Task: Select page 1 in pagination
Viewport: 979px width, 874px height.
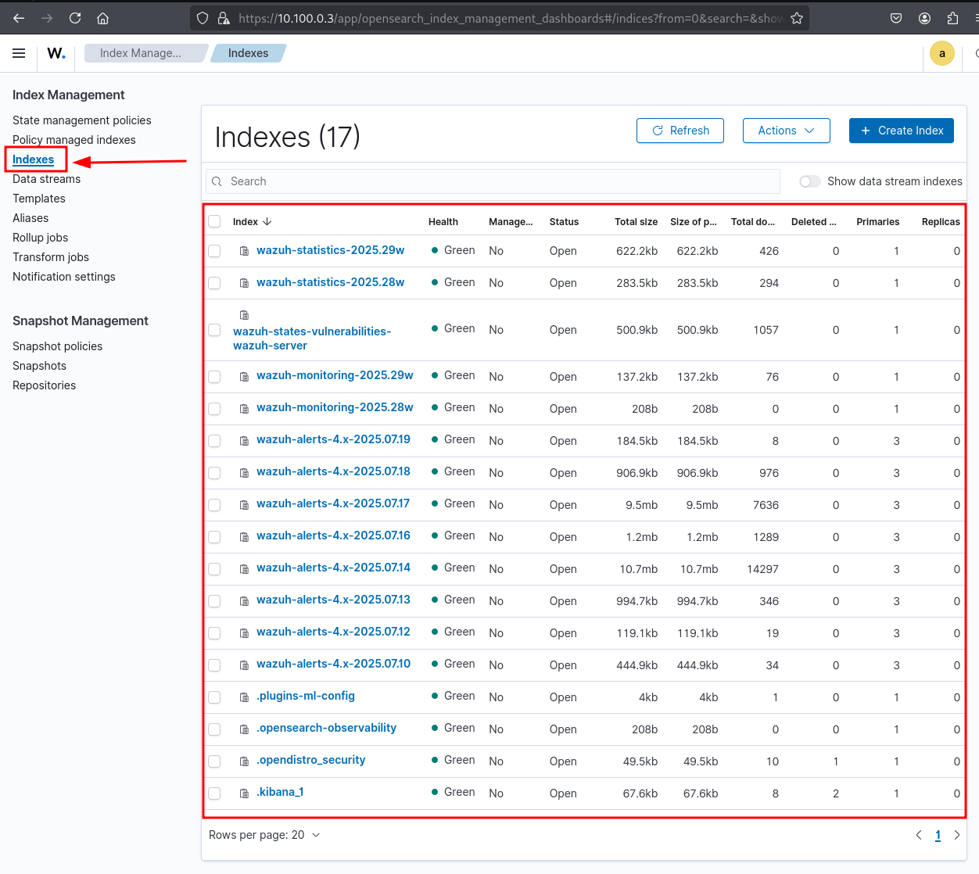Action: (x=938, y=835)
